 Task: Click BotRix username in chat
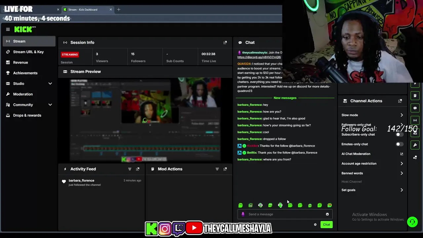coord(252,153)
